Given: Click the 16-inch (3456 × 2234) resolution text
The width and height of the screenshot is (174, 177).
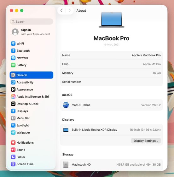Looking at the screenshot, I should coord(145,130).
